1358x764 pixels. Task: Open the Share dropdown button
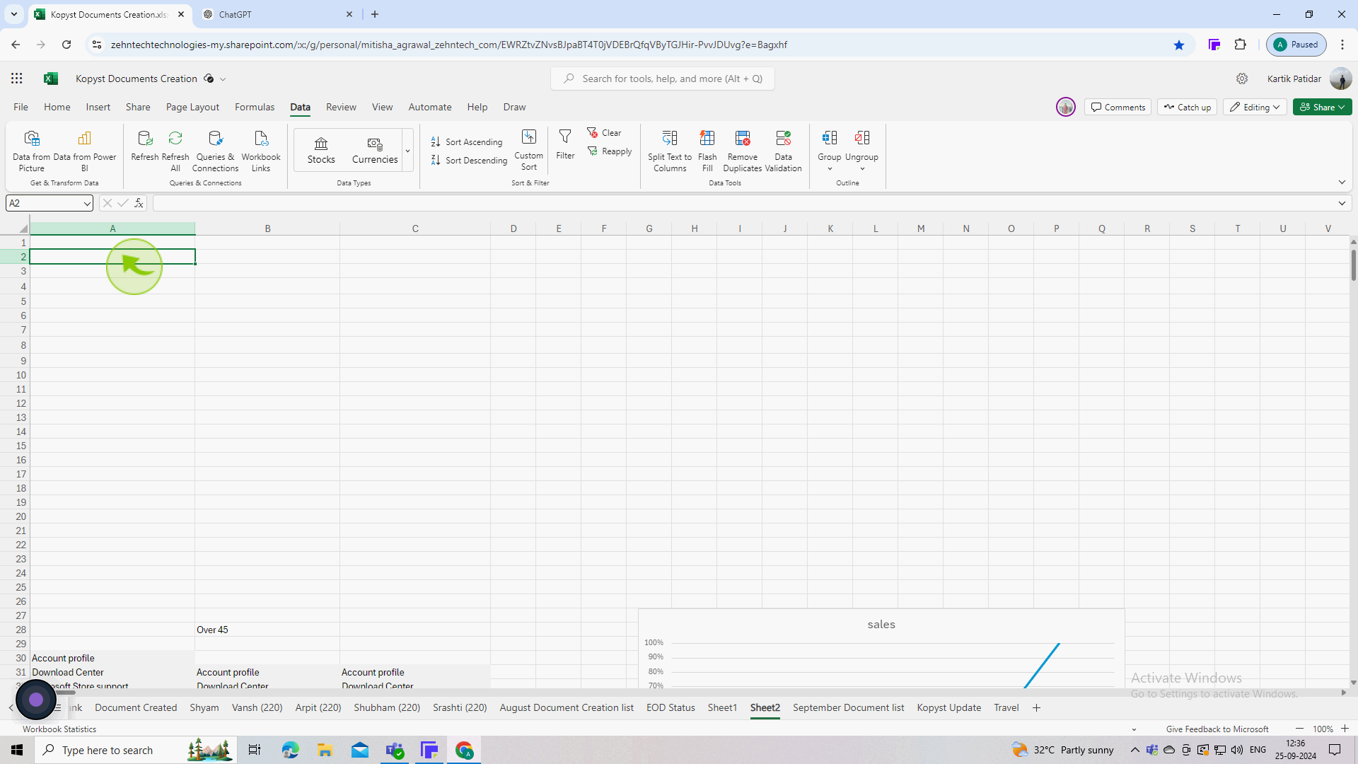1322,107
